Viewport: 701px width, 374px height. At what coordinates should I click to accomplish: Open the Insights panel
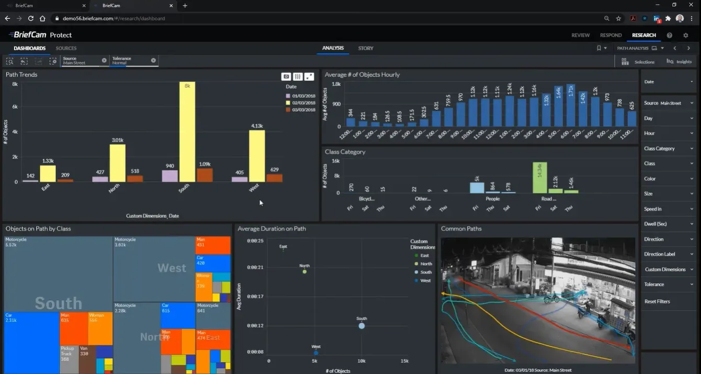pyautogui.click(x=679, y=62)
